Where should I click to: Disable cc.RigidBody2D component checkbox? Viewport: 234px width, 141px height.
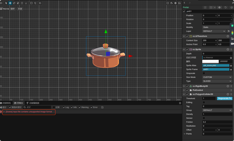pos(187,86)
